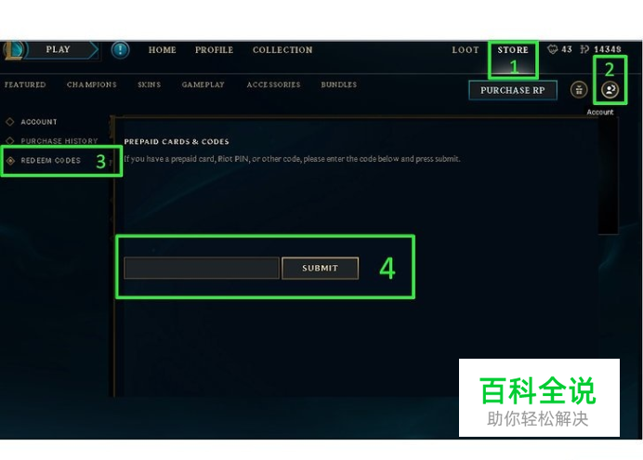
Task: Open the COLLECTION tab
Action: point(282,50)
